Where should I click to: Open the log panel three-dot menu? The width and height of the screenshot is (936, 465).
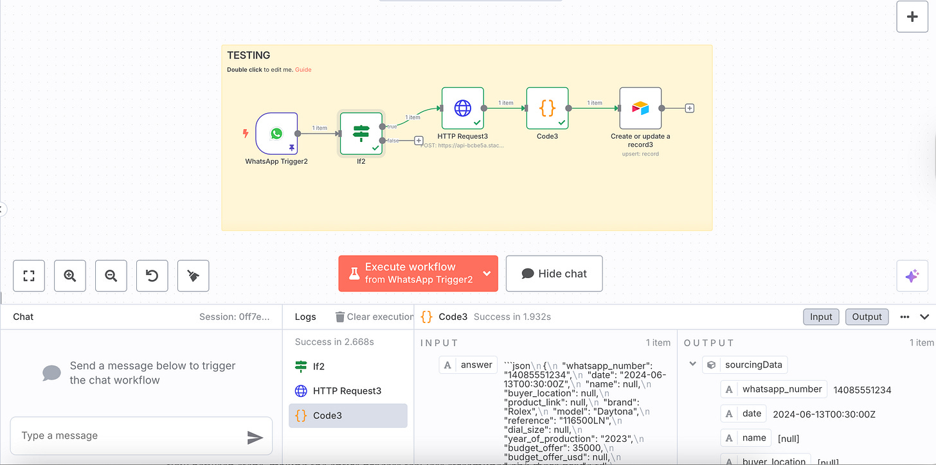(x=905, y=317)
